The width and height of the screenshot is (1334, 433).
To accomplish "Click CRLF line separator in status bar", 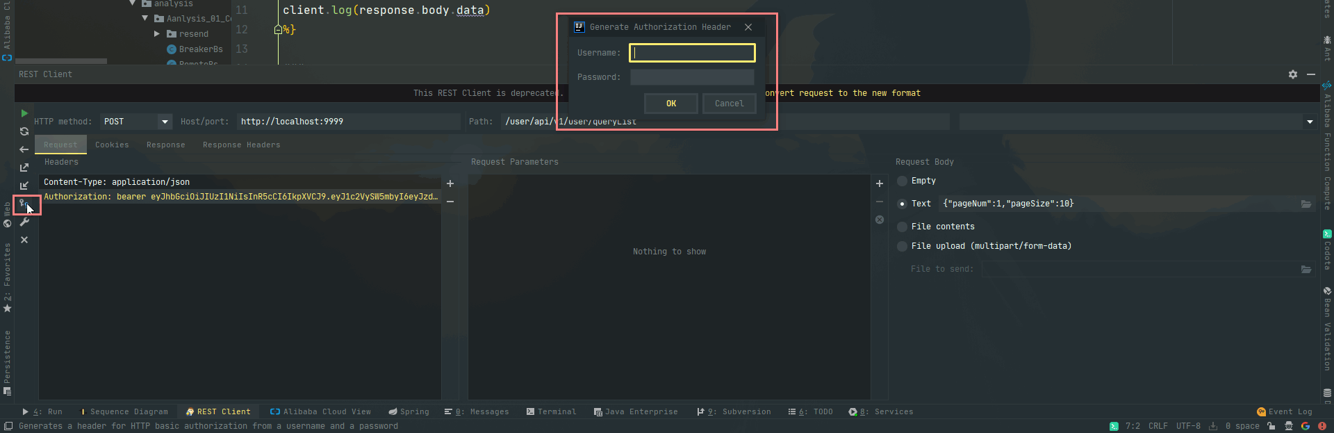I will [1158, 426].
